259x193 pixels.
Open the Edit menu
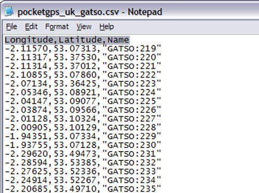click(31, 27)
